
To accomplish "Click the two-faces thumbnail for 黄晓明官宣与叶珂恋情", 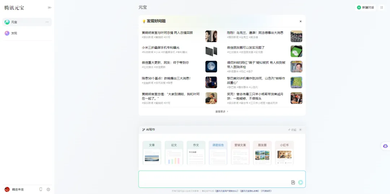I will pos(211,36).
